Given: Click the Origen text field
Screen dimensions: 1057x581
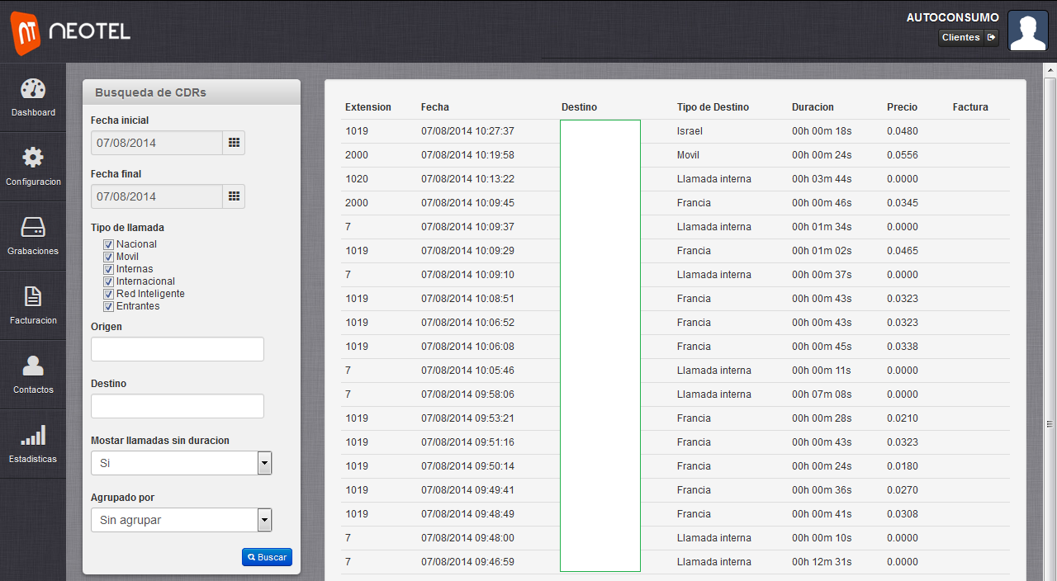Looking at the screenshot, I should click(x=178, y=349).
